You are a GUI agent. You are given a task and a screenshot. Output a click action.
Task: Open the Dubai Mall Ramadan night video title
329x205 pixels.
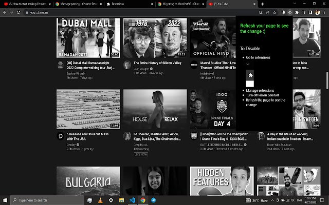click(x=91, y=65)
